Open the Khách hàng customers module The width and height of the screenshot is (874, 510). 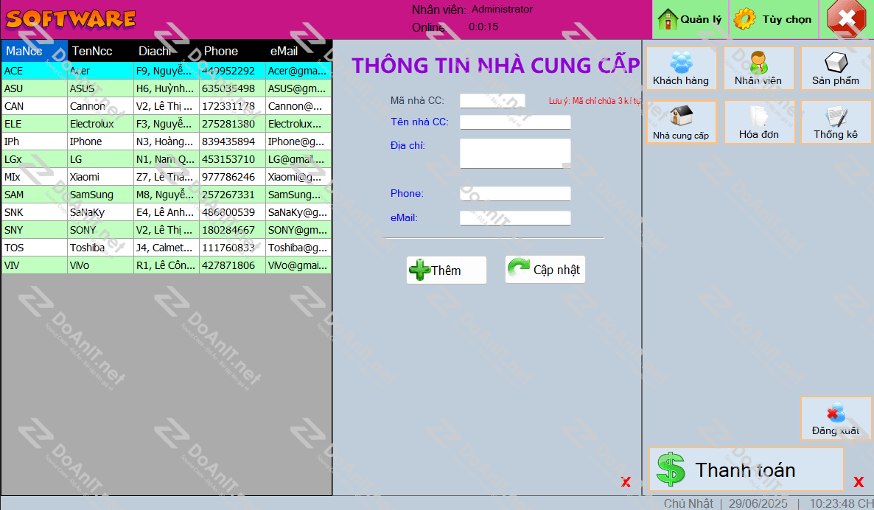(x=681, y=68)
